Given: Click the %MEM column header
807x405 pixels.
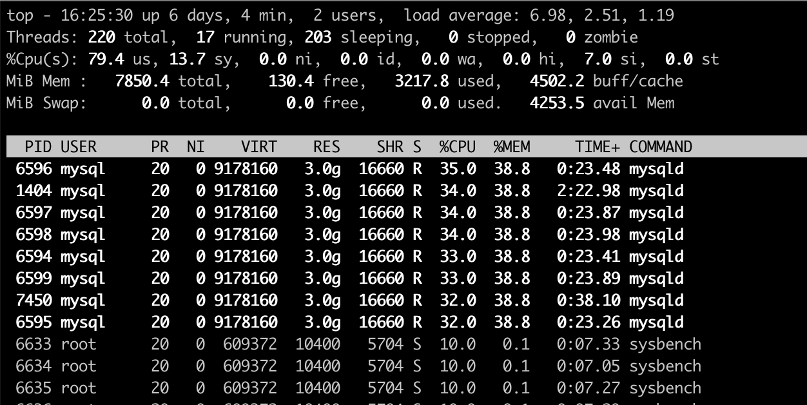Looking at the screenshot, I should tap(512, 147).
